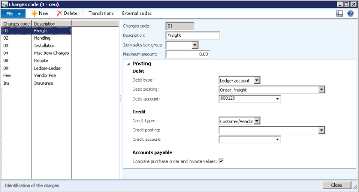Expand the Debit type dropdown
Screen dimensions: 359x192
(256, 81)
